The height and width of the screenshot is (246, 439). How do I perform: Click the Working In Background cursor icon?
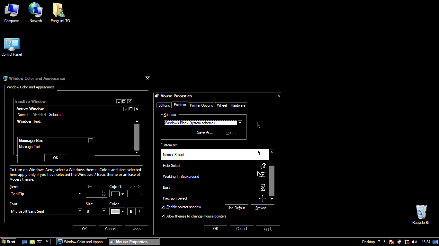(261, 175)
